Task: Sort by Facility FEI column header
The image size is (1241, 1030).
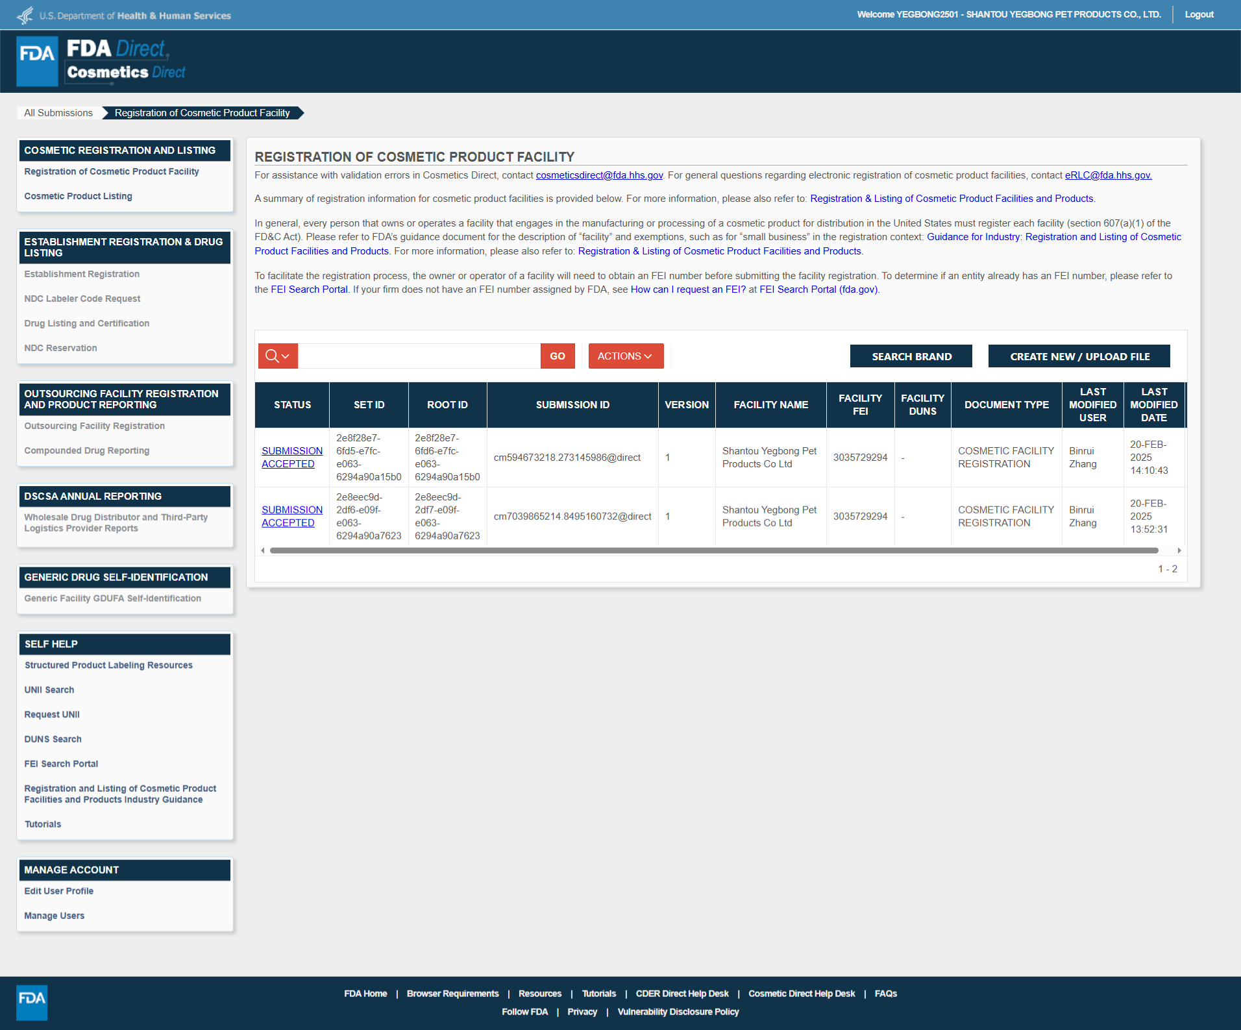Action: [x=860, y=405]
